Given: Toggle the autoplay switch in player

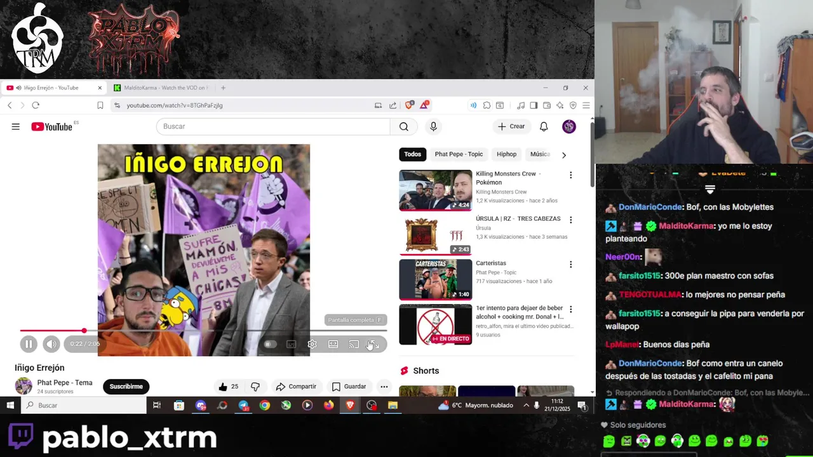Looking at the screenshot, I should (x=270, y=344).
